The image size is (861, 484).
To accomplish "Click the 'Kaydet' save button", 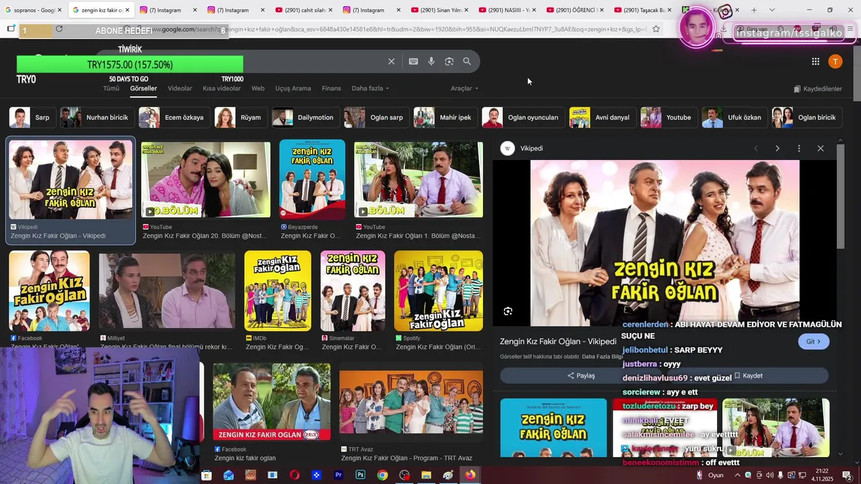I will tap(749, 376).
